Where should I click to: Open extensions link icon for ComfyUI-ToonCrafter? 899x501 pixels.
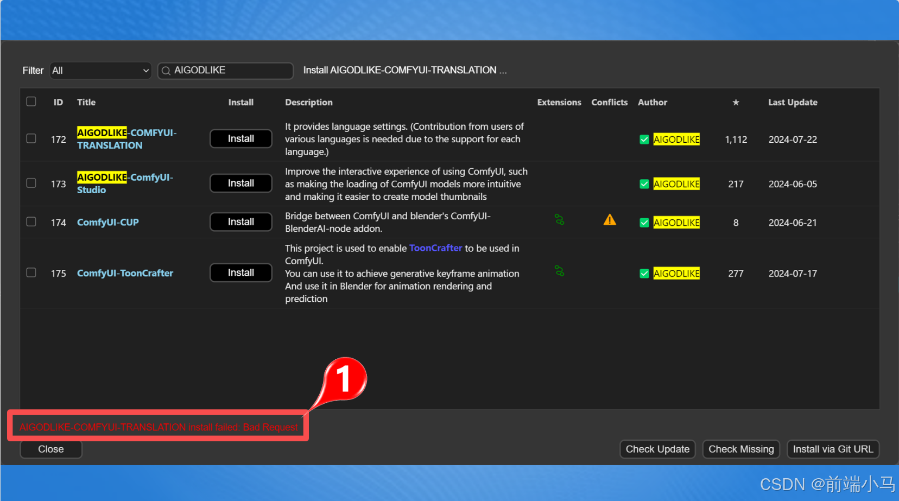click(x=559, y=271)
